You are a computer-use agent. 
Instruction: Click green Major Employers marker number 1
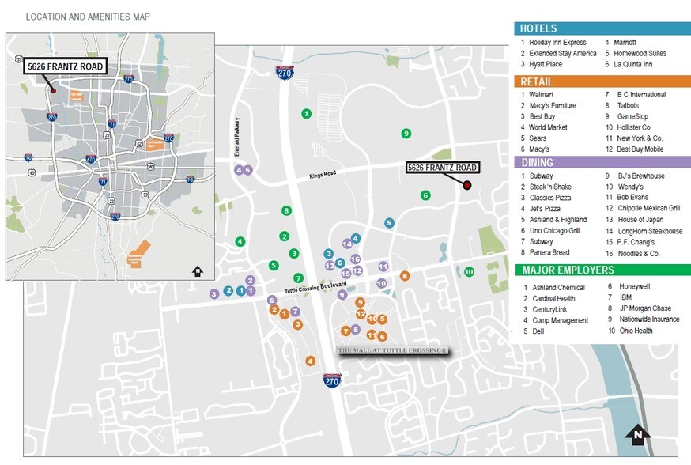tap(306, 114)
